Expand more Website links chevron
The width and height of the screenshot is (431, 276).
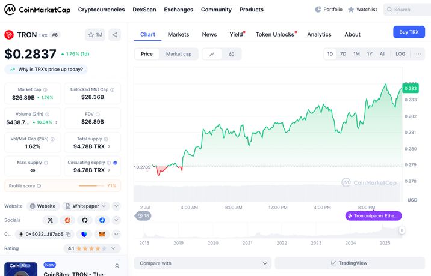point(116,206)
